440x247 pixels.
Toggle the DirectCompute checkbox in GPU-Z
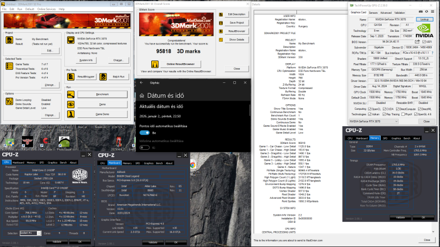398,109
